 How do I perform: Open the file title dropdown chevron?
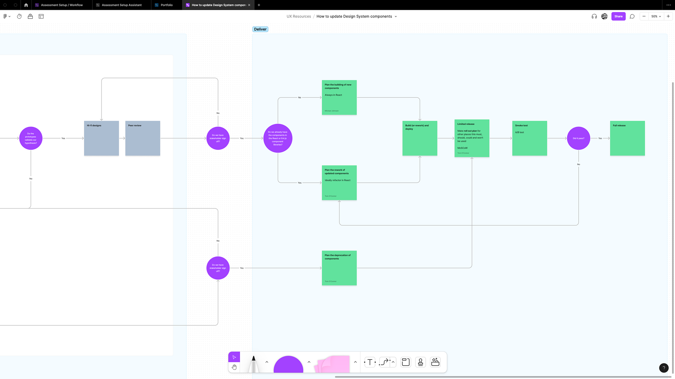396,16
